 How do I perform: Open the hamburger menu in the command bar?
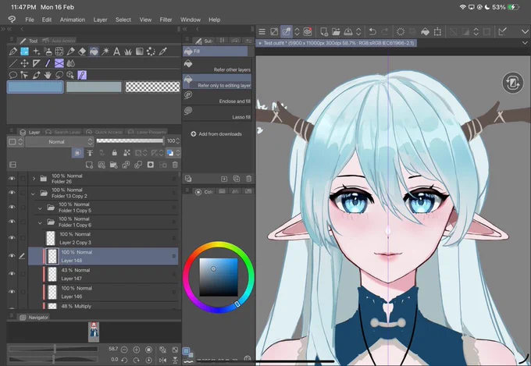[x=262, y=32]
